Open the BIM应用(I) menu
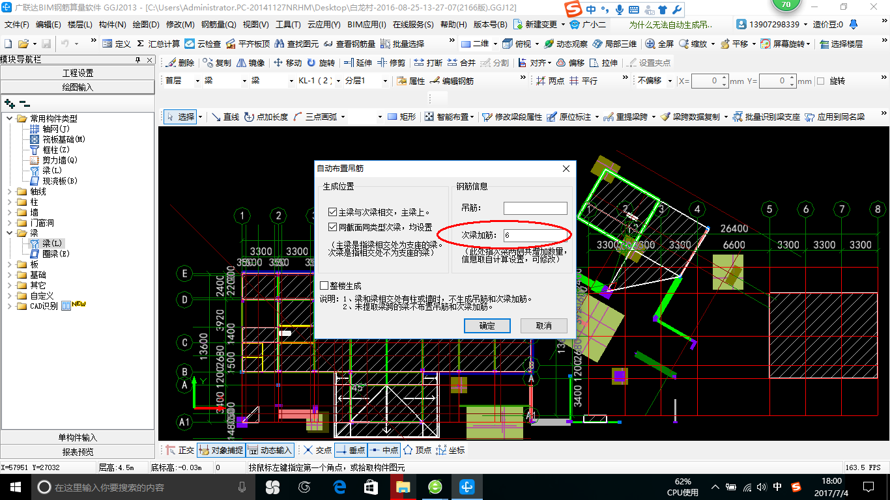The width and height of the screenshot is (890, 500). tap(367, 25)
